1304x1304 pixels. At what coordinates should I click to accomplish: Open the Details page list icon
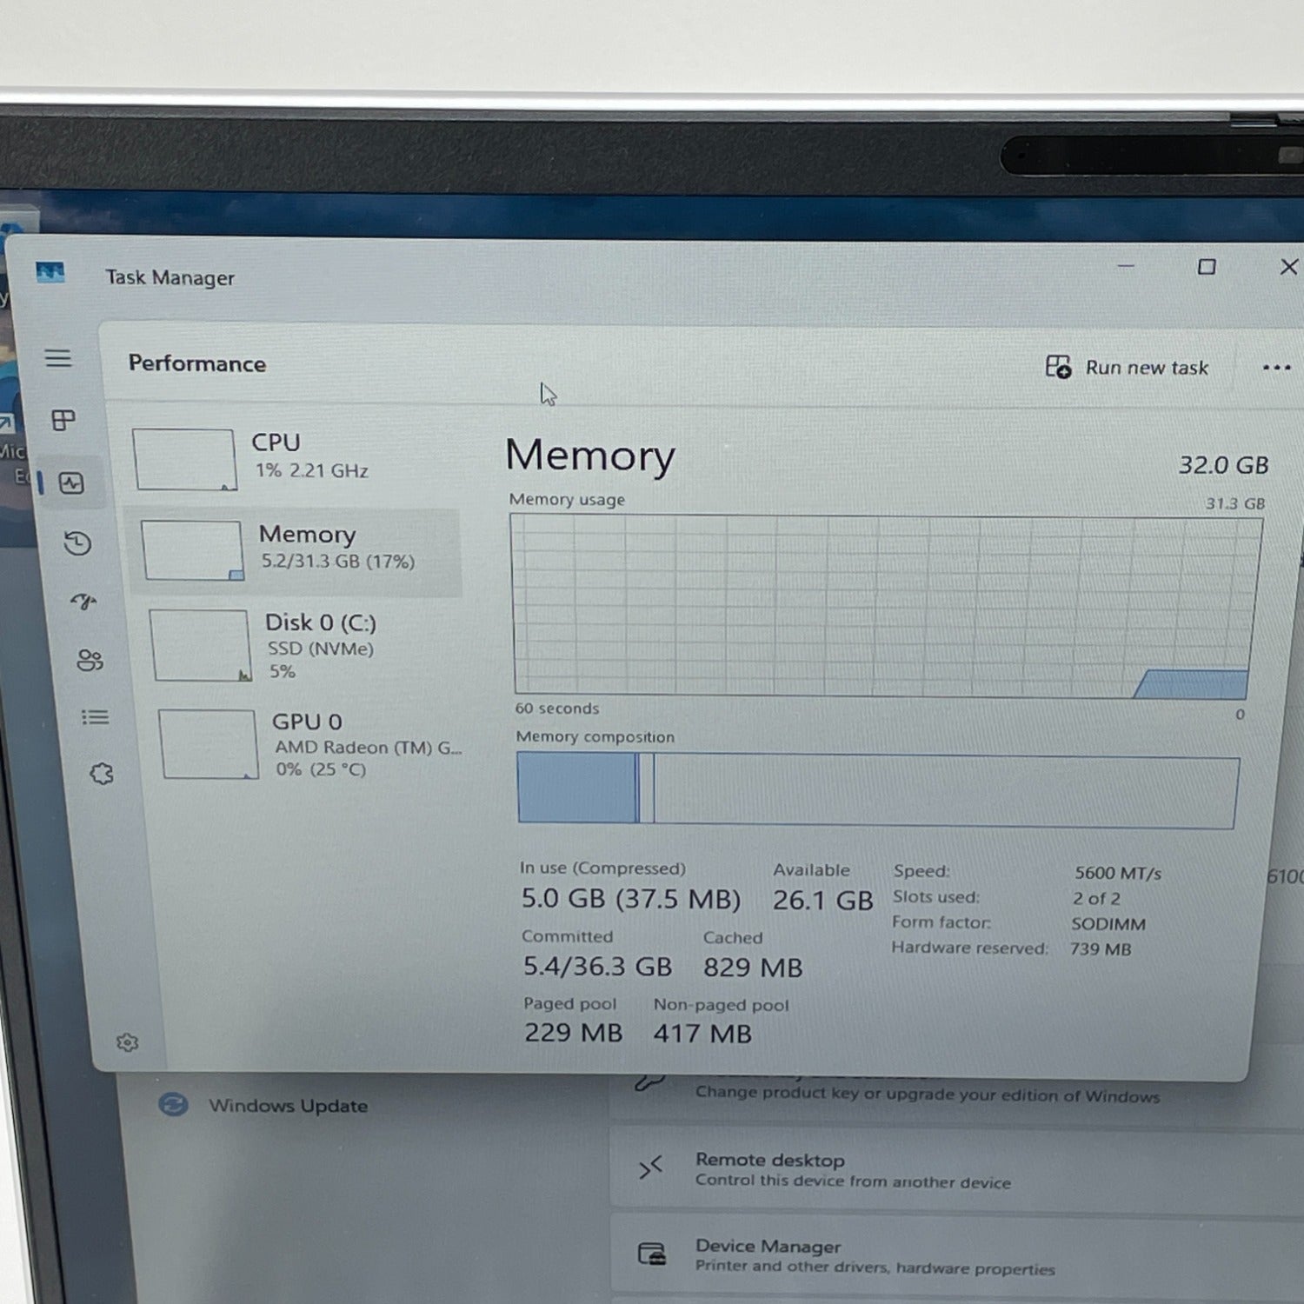95,717
